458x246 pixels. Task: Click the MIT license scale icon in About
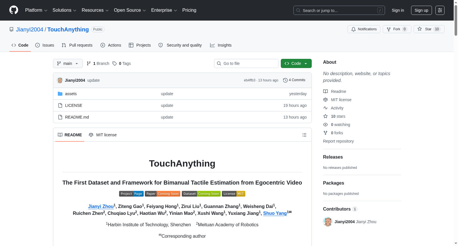(x=325, y=100)
